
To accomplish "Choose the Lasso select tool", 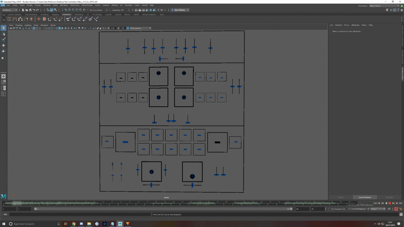I will point(4,34).
